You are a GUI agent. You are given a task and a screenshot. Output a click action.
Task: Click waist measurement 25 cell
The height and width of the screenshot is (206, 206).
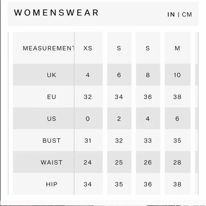[x=119, y=162]
